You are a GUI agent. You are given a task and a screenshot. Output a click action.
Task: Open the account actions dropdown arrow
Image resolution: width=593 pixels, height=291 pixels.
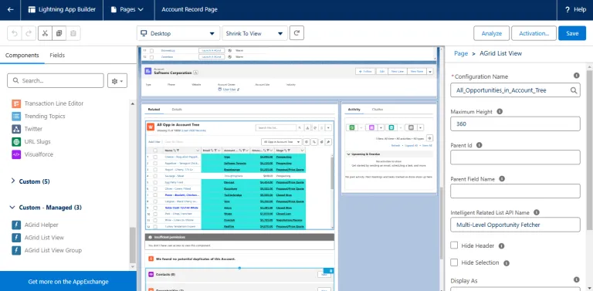click(430, 71)
